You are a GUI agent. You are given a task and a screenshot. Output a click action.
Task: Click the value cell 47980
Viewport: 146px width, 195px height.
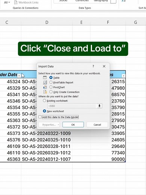coord(118,88)
